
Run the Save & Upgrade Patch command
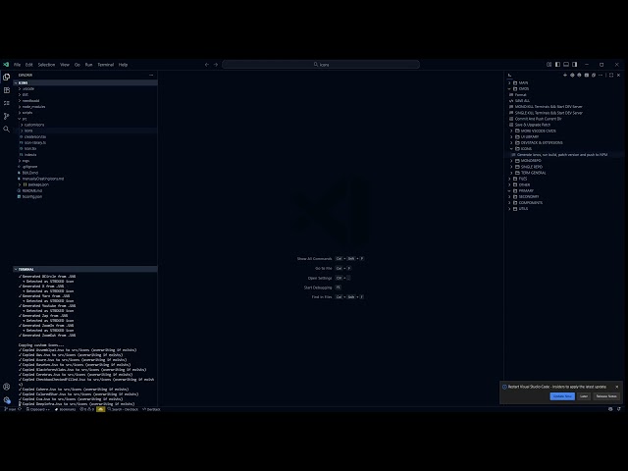click(x=532, y=125)
